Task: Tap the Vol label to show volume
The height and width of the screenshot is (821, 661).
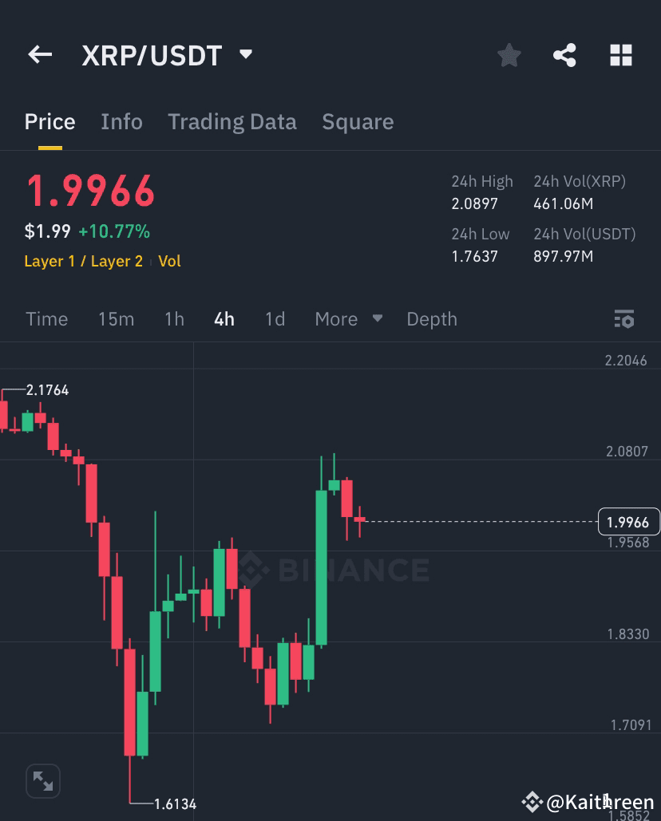Action: click(170, 260)
